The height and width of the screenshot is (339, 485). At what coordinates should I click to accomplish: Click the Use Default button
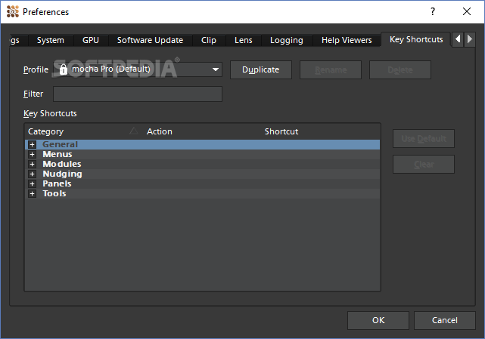pyautogui.click(x=424, y=139)
